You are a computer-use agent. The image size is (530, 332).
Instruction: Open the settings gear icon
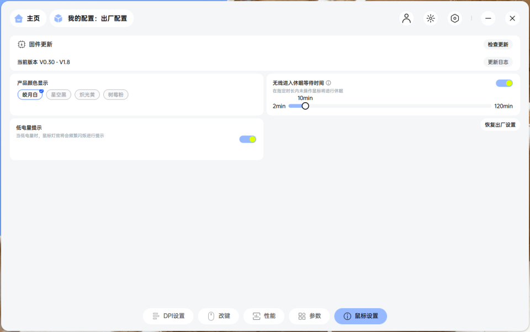[454, 18]
